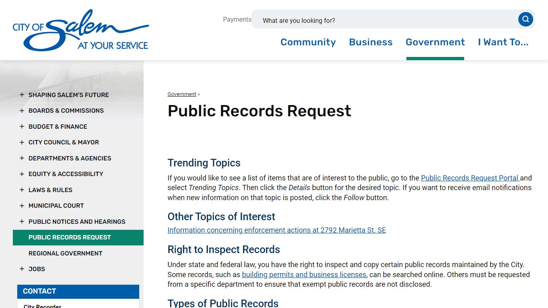Image resolution: width=548 pixels, height=308 pixels.
Task: Open the Government menu
Action: pyautogui.click(x=435, y=42)
